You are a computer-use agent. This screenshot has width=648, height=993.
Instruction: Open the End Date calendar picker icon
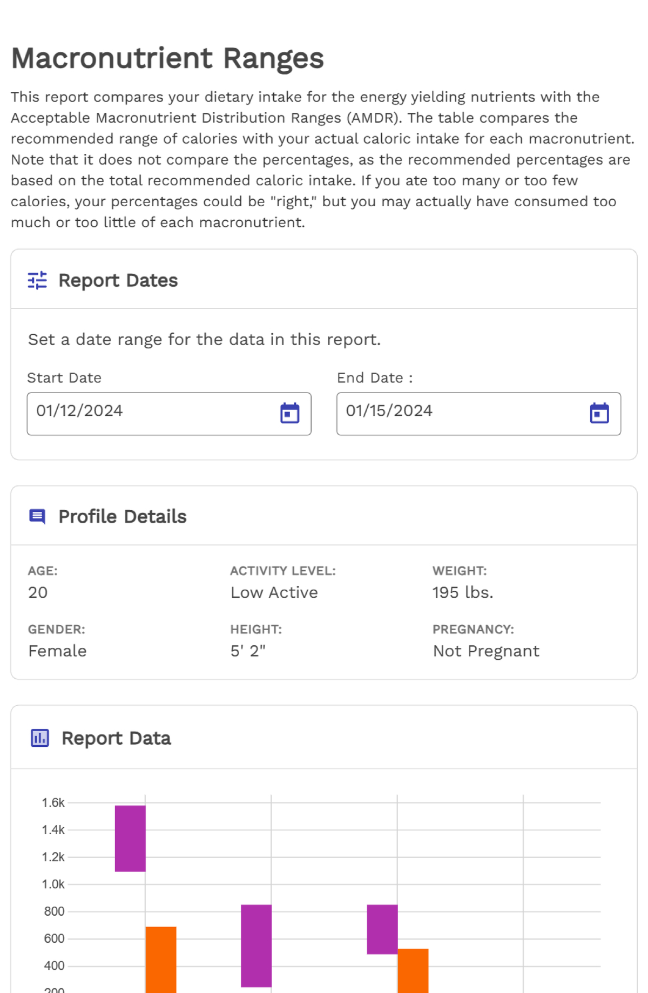[x=599, y=413]
